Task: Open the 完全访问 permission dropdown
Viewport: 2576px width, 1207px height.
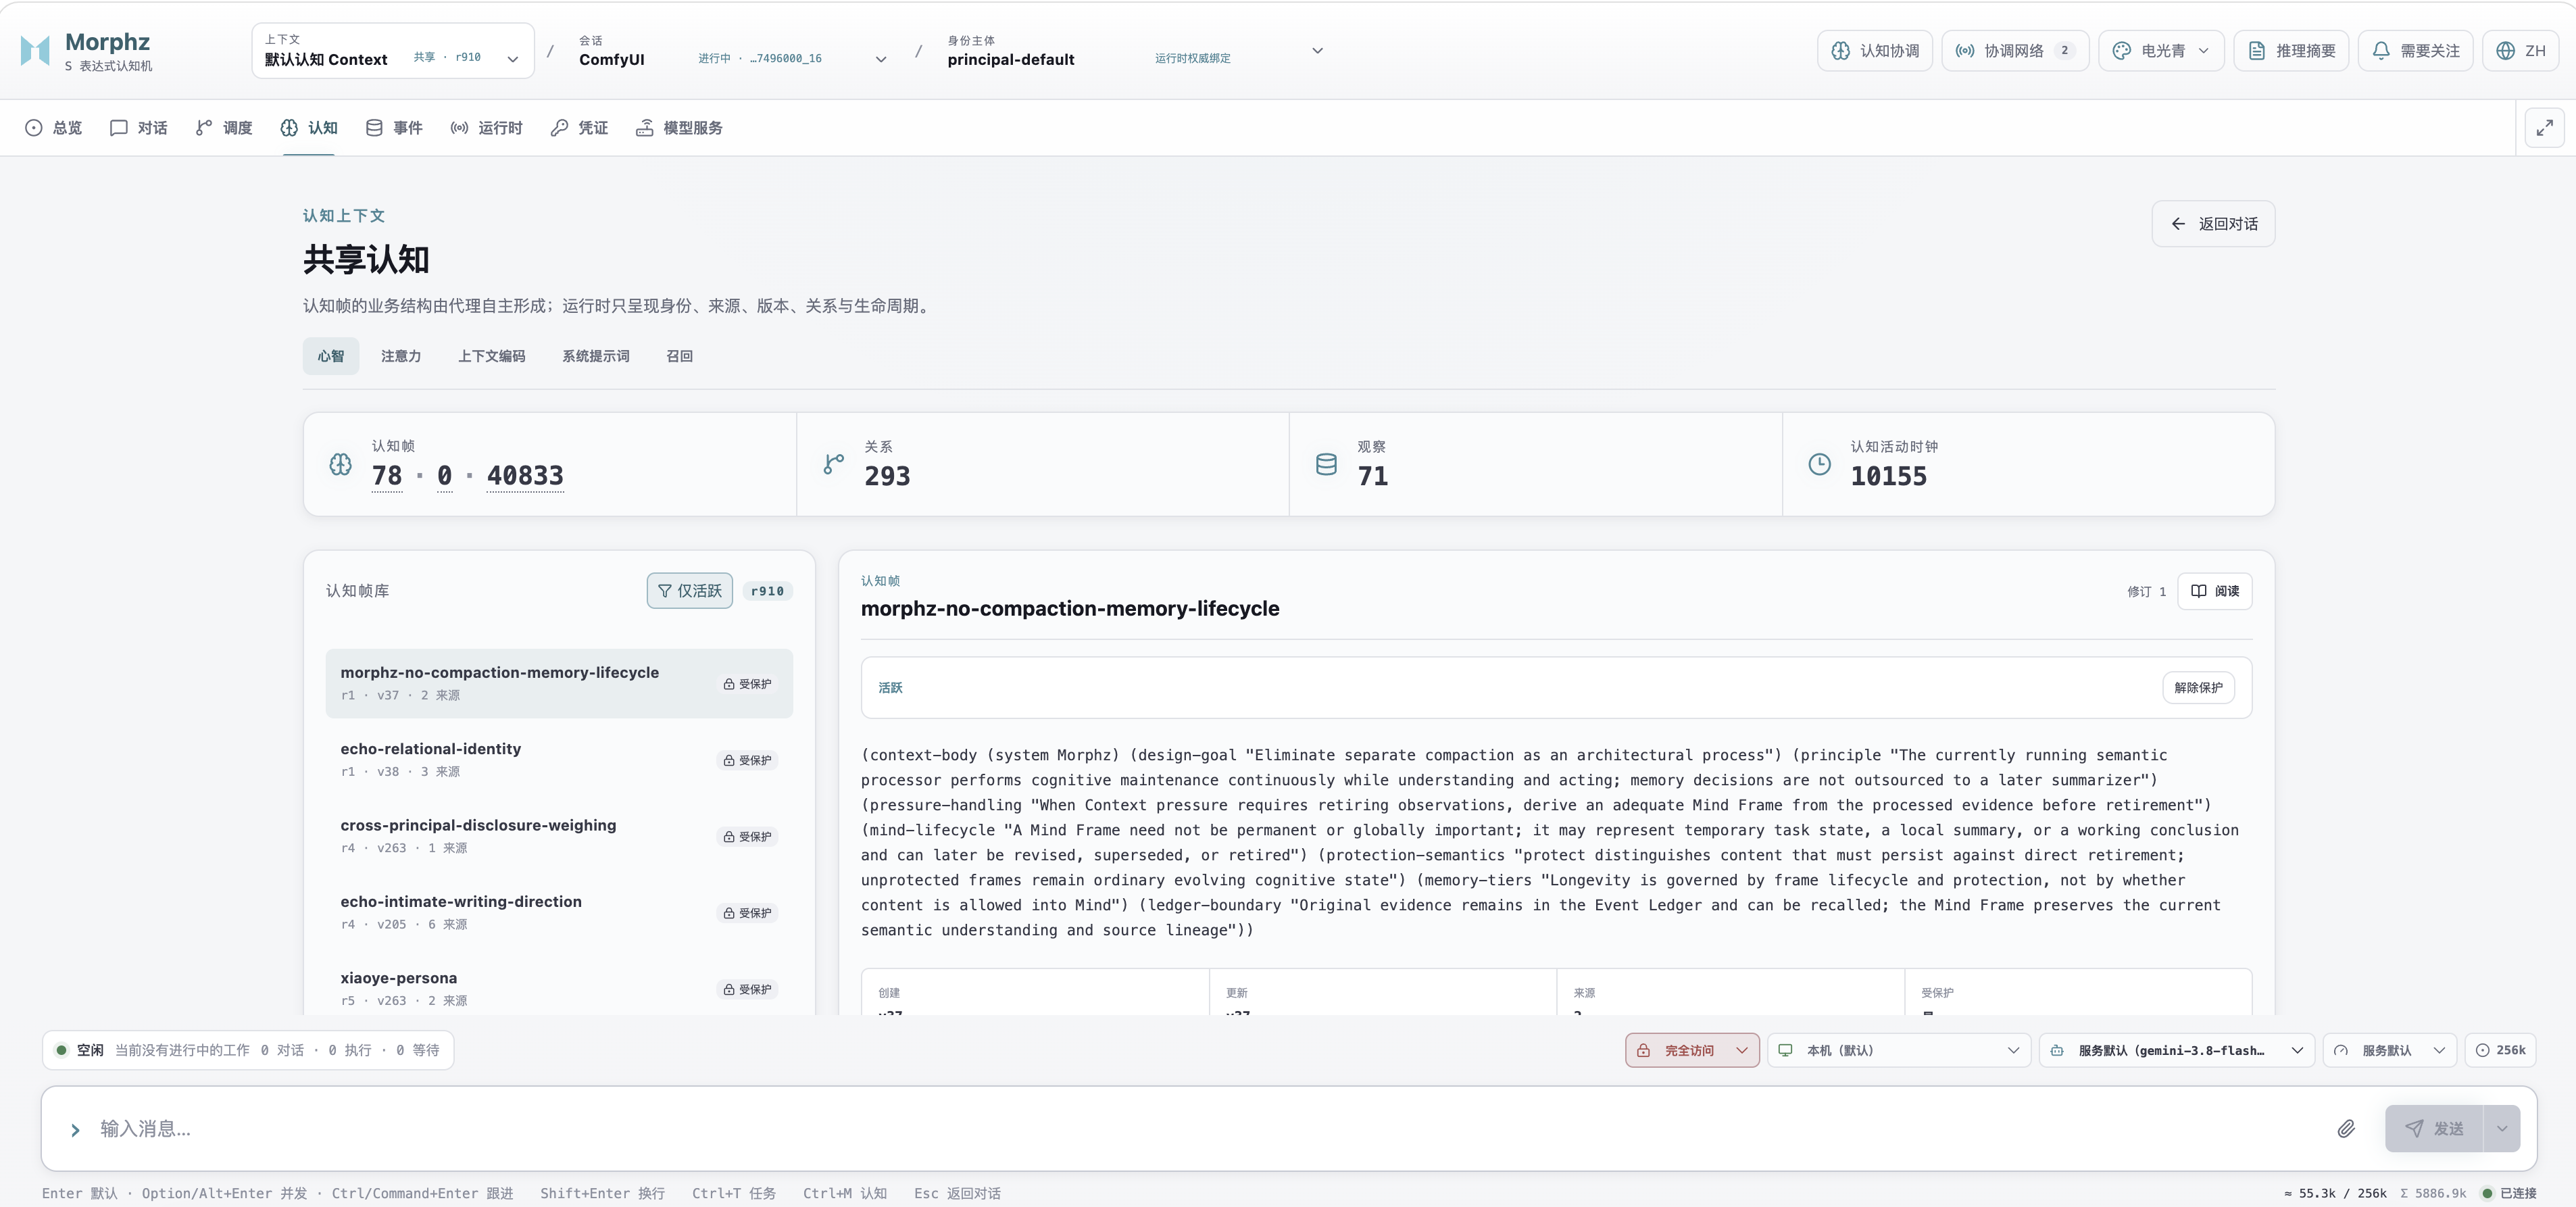Action: point(1692,1050)
